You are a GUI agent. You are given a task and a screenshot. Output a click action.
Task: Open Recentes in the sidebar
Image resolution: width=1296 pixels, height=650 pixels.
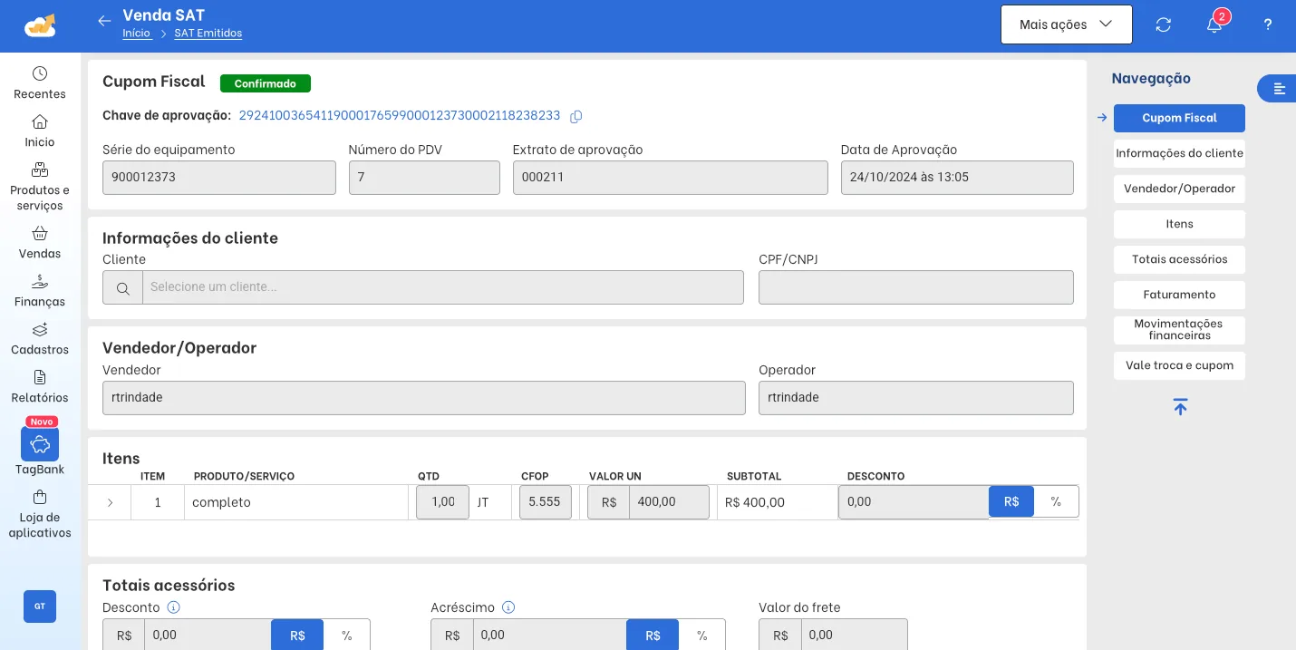40,82
